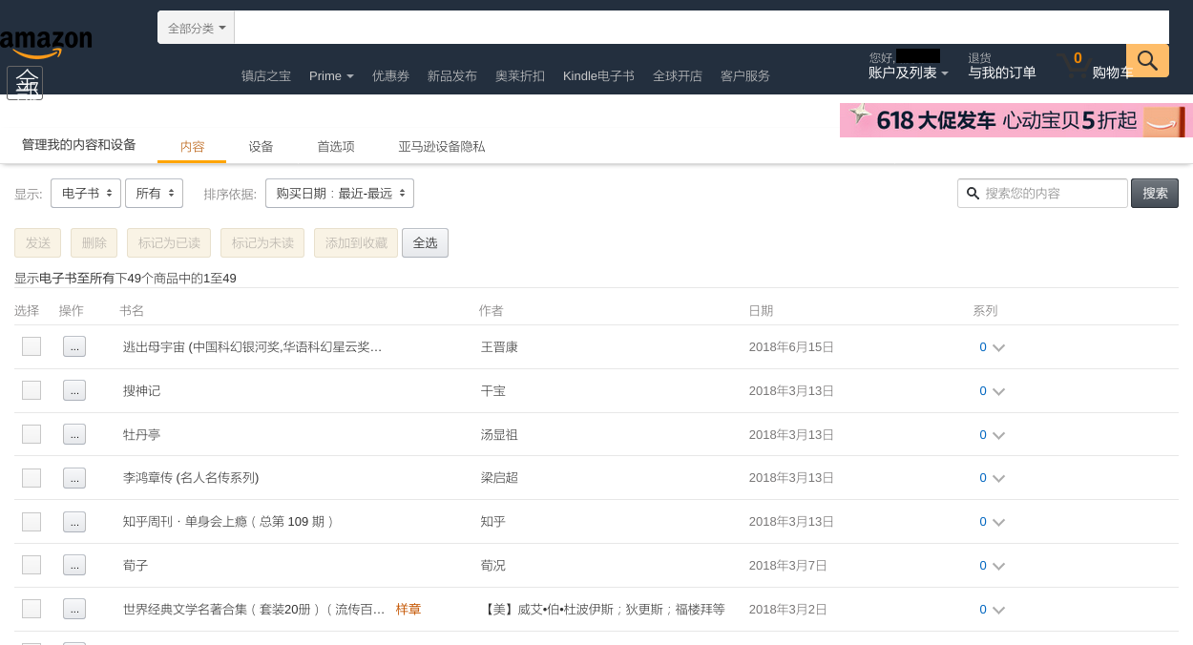Click the 618 promotion banner

1015,120
